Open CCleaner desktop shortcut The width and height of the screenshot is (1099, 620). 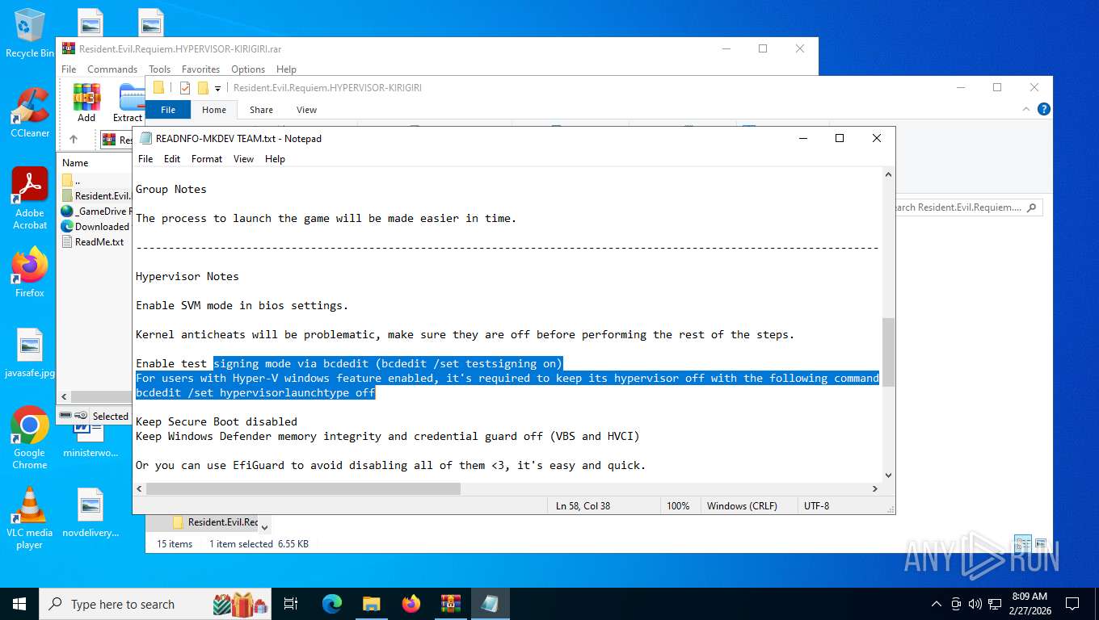tap(30, 112)
